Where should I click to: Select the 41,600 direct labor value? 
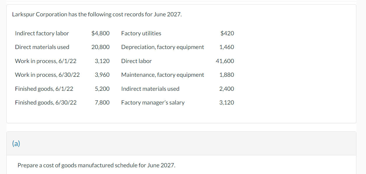point(225,61)
